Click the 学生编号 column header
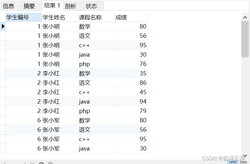Viewport: 250px width, 164px height. click(x=24, y=17)
